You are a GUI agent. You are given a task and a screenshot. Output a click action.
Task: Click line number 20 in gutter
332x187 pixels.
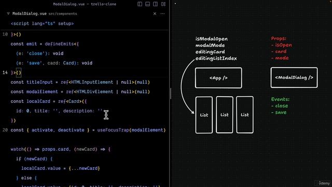coord(5,130)
